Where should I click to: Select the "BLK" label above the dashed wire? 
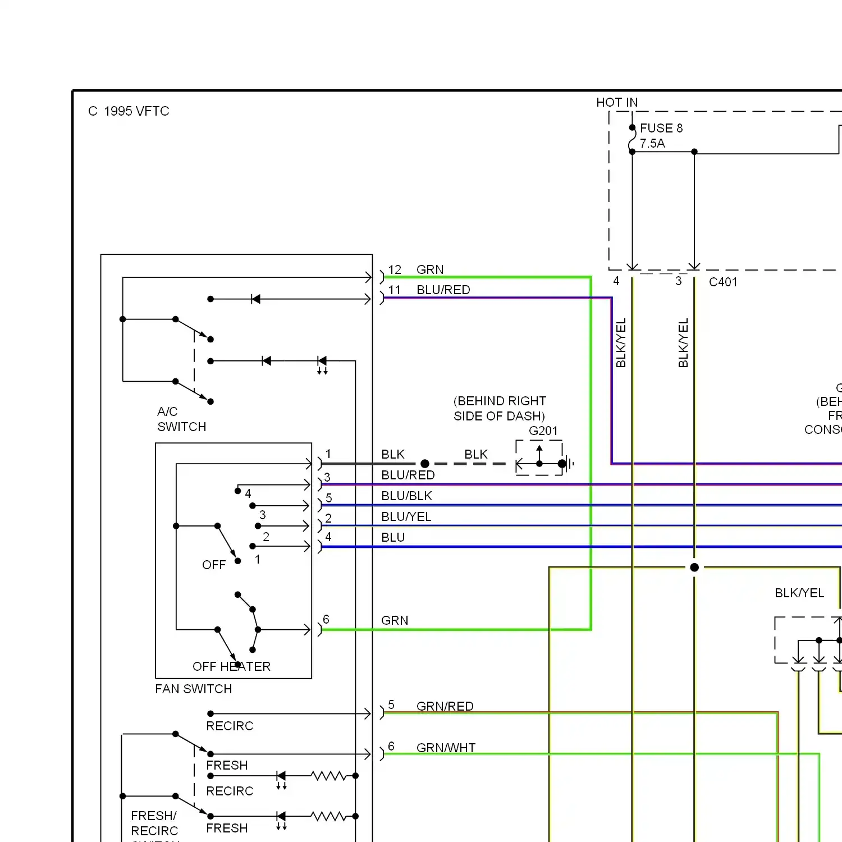pyautogui.click(x=476, y=454)
